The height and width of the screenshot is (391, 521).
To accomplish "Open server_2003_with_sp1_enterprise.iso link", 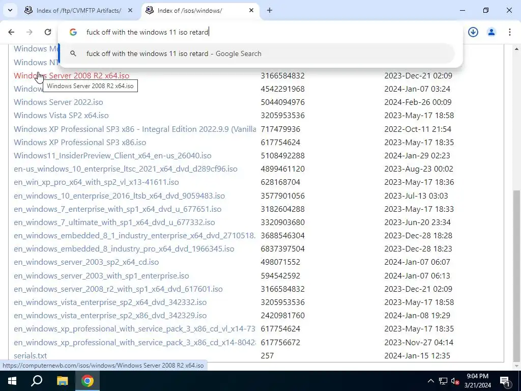I will 101,275.
